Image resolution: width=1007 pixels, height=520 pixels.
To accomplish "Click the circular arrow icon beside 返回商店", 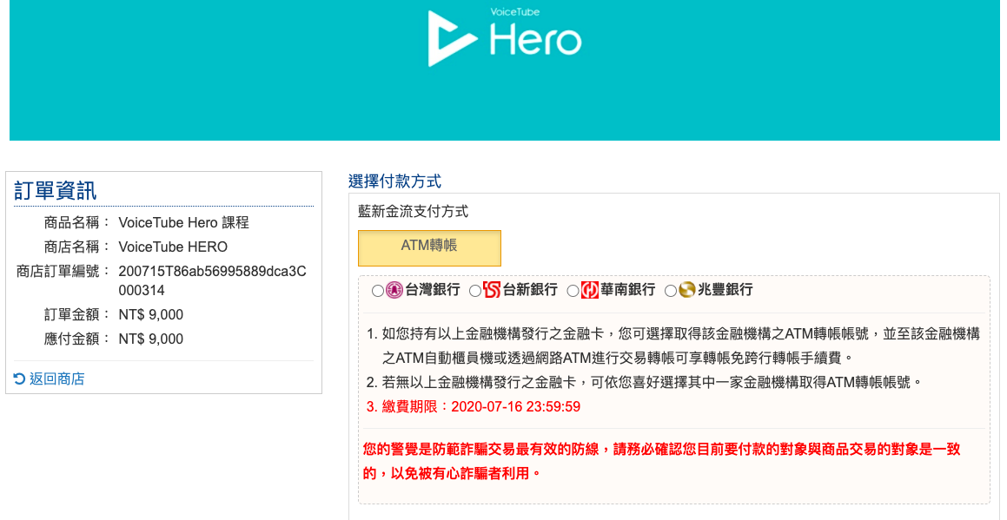I will (20, 378).
